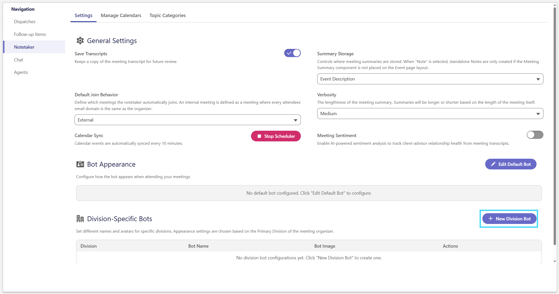Switch to the Settings tab
The image size is (559, 294).
(x=84, y=15)
